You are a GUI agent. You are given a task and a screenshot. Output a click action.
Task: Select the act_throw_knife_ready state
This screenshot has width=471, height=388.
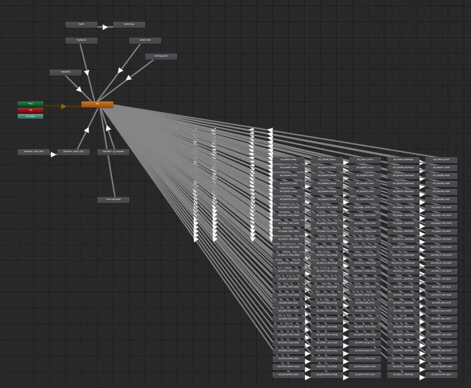[x=288, y=359]
